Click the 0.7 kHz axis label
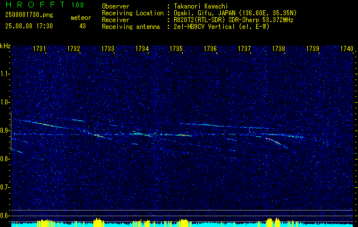Image resolution: width=358 pixels, height=227 pixels. pos(5,187)
